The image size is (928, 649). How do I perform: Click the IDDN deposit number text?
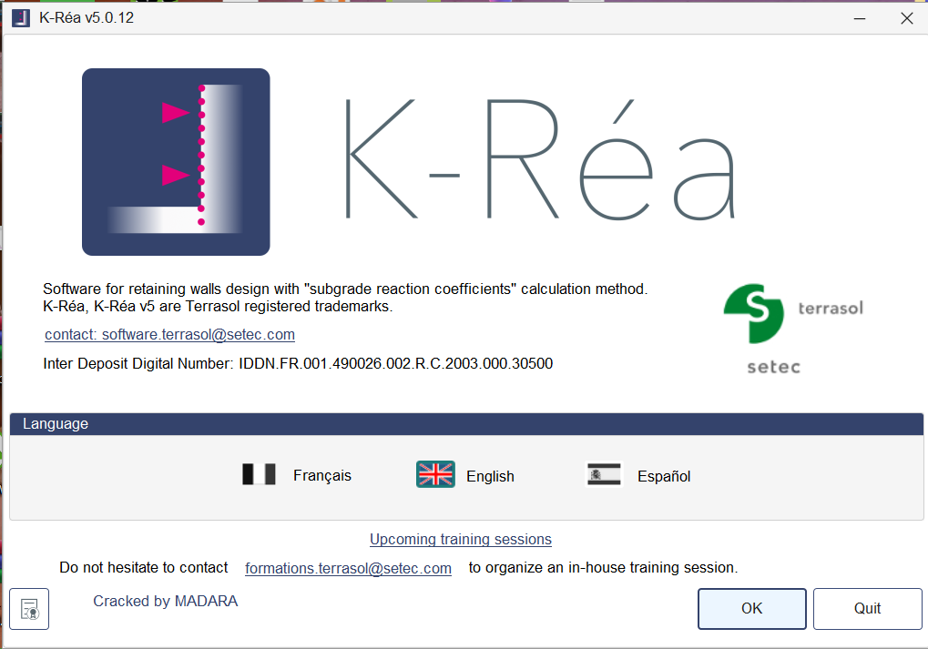tap(298, 363)
